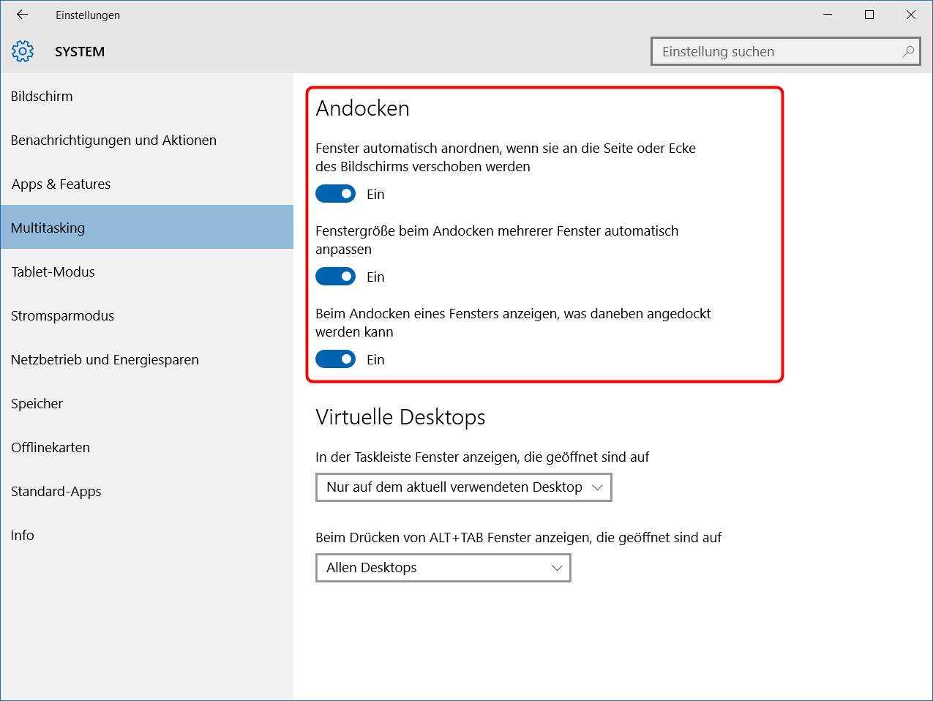Click the search magnifier icon
933x701 pixels.
click(x=908, y=51)
